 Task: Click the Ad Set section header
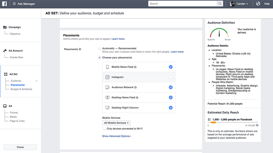[13, 74]
